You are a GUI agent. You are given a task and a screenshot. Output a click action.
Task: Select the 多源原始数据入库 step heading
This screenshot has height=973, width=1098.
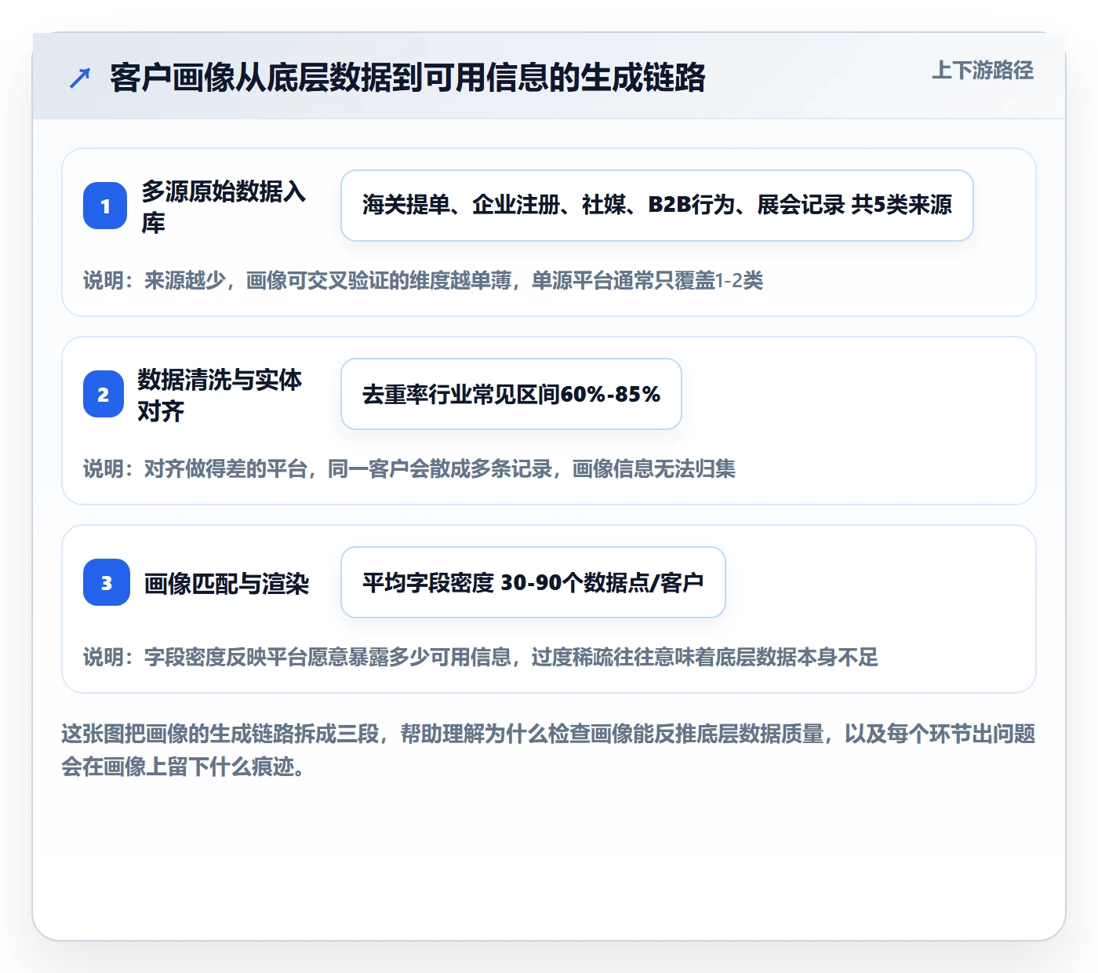[x=224, y=206]
